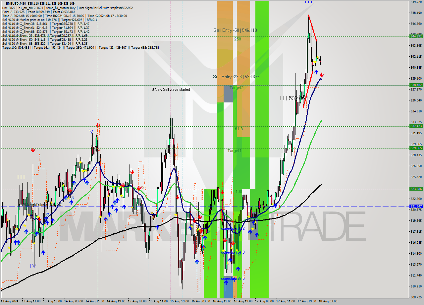Click the '161.8' level label
Screen dimensions: 424x305
point(238,129)
